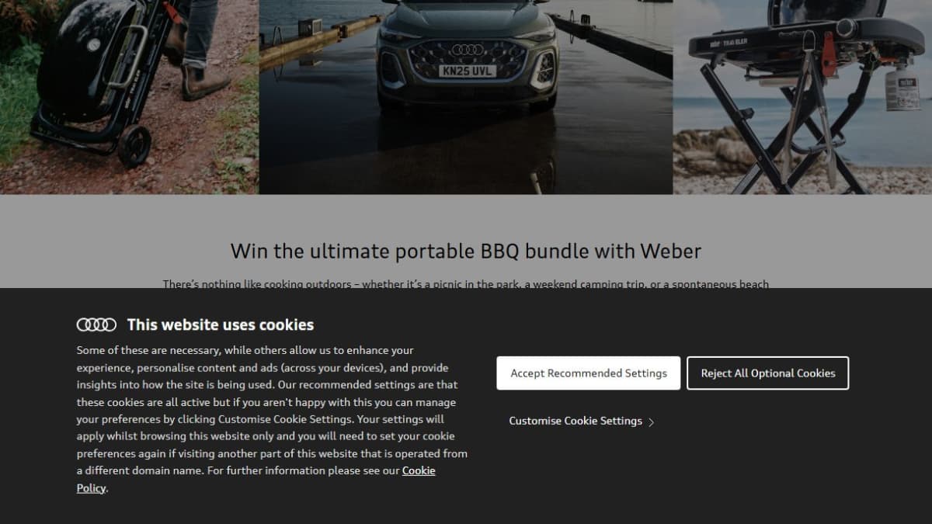This screenshot has width=932, height=524.
Task: Click the KN25 UVL number plate
Action: click(467, 71)
